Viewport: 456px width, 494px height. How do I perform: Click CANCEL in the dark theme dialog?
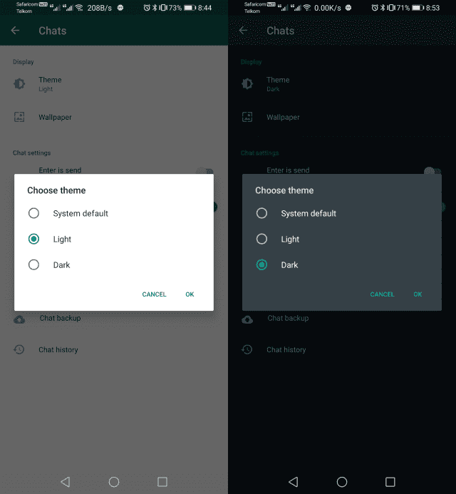coord(382,294)
